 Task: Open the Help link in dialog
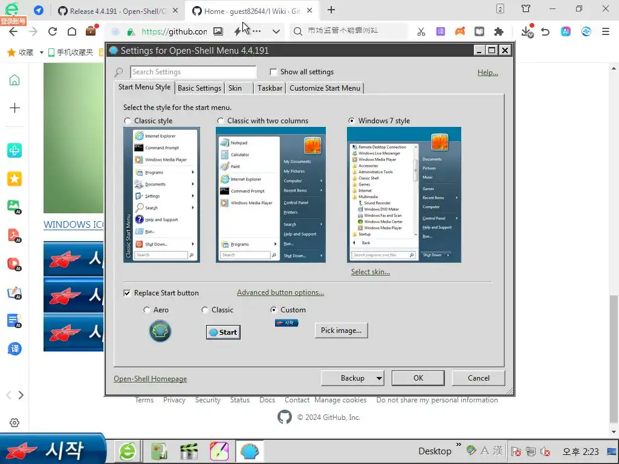pyautogui.click(x=488, y=72)
